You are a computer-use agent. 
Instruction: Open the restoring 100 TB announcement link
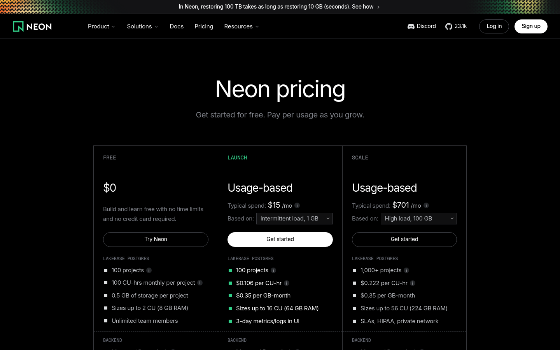click(279, 7)
